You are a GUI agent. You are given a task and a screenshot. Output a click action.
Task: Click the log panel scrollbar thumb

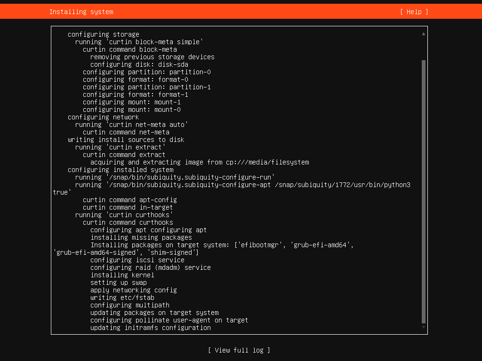click(424, 188)
